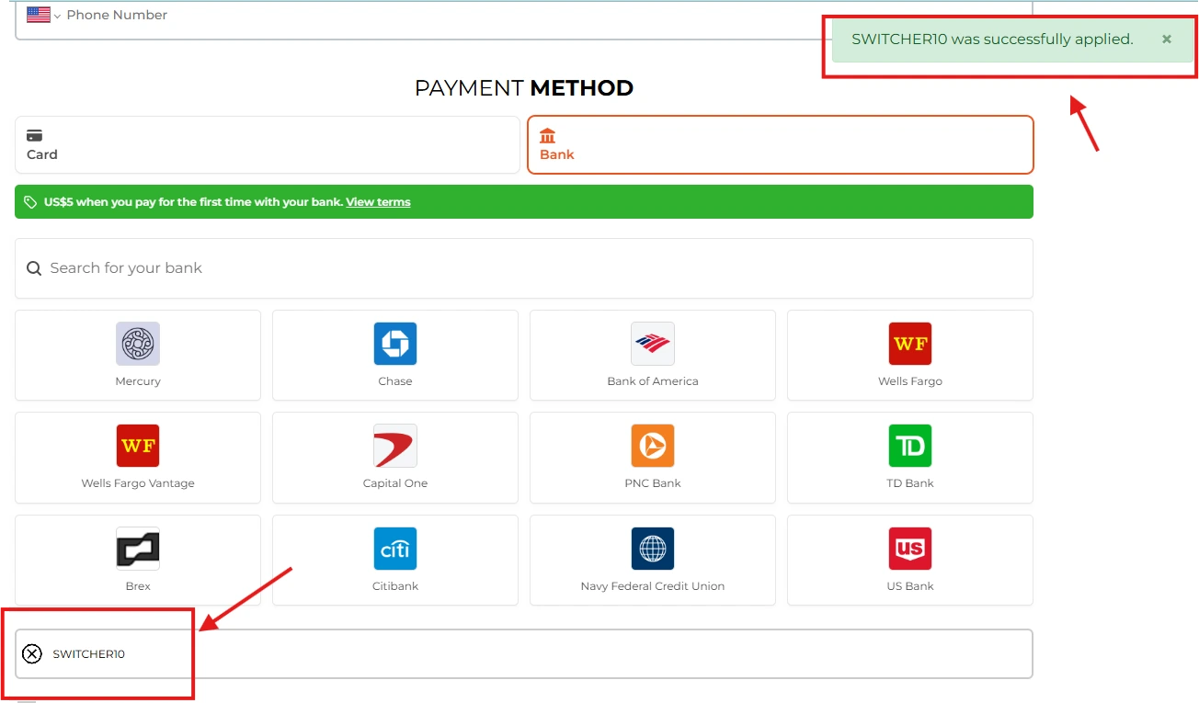Choose the Navy Federal Credit Union logo

(x=653, y=549)
